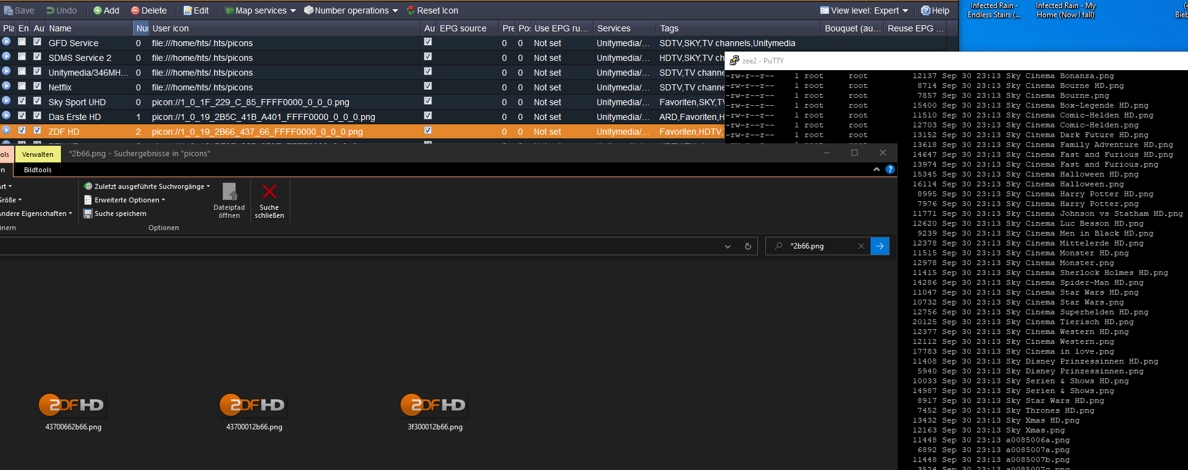The width and height of the screenshot is (1188, 470).
Task: Click Suche schließen red X icon
Action: click(269, 192)
